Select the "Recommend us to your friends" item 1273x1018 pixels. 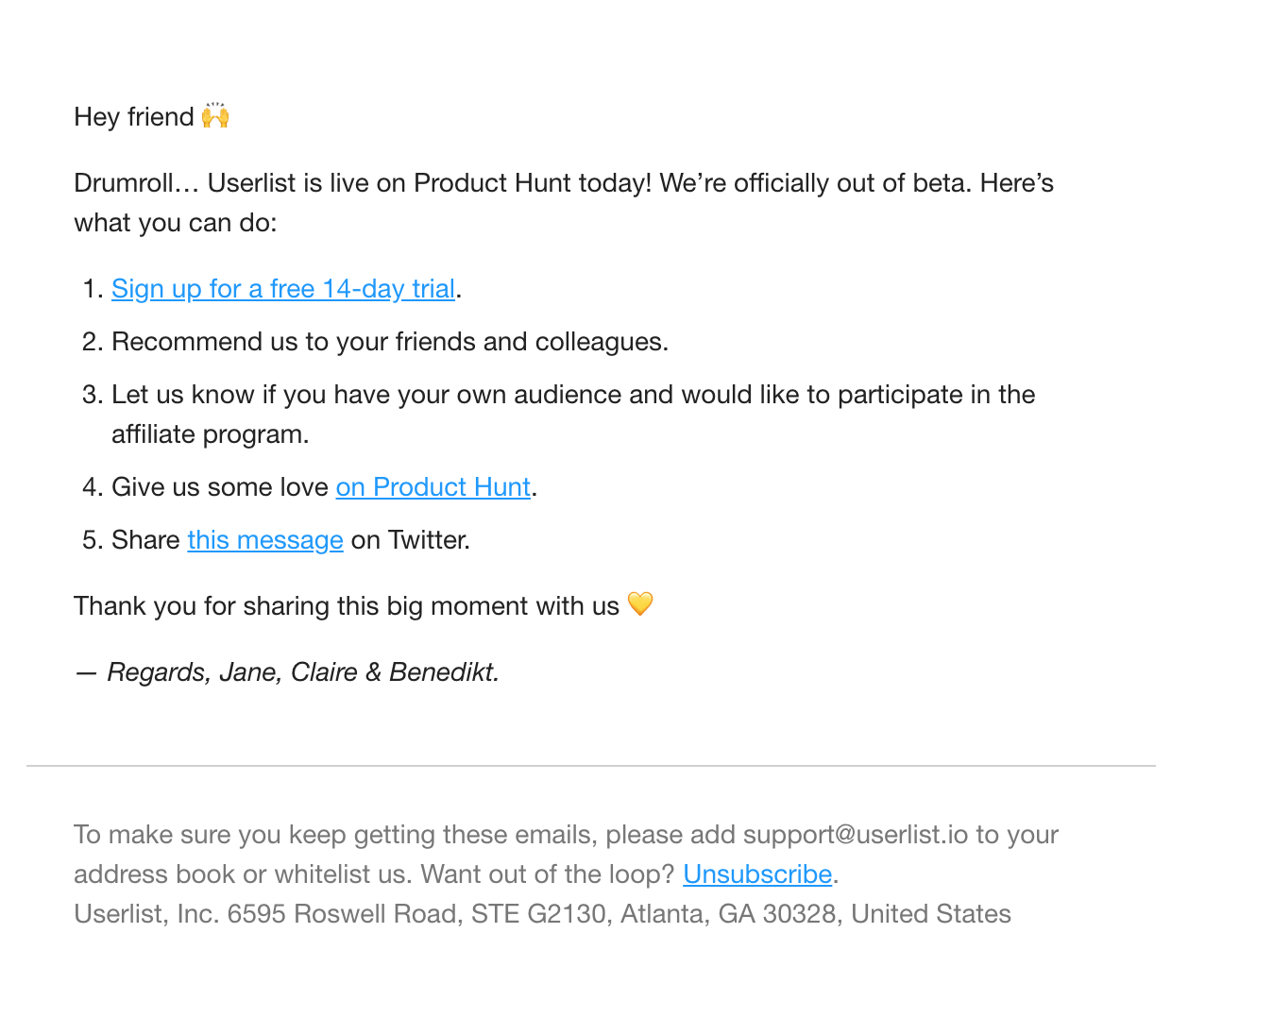tap(389, 342)
